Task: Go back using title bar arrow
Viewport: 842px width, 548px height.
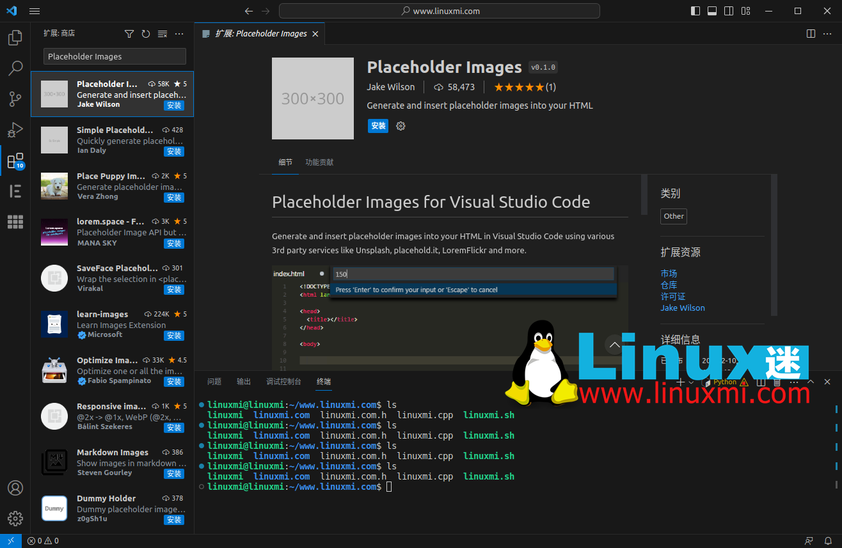Action: point(249,11)
